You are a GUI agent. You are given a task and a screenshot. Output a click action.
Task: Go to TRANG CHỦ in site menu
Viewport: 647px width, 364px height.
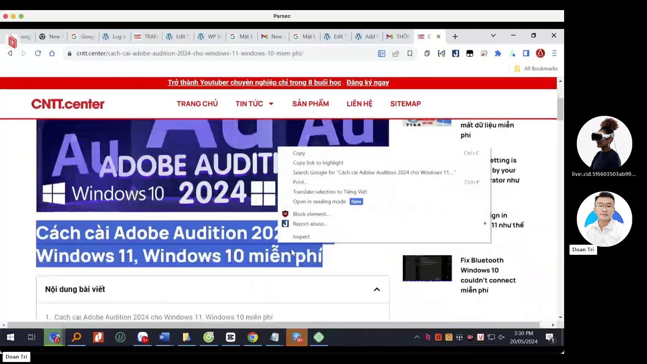click(197, 104)
